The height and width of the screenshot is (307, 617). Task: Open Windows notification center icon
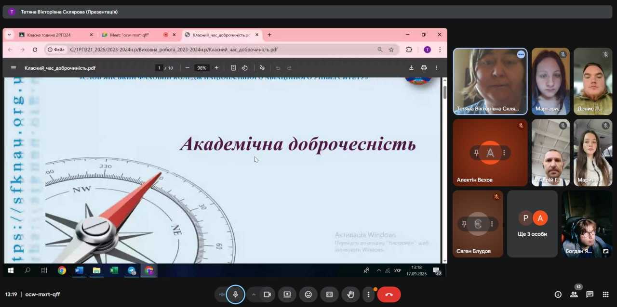(436, 271)
